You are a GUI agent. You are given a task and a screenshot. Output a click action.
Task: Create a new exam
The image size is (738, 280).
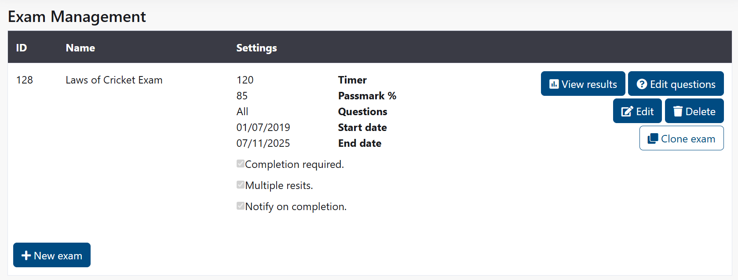(x=51, y=255)
